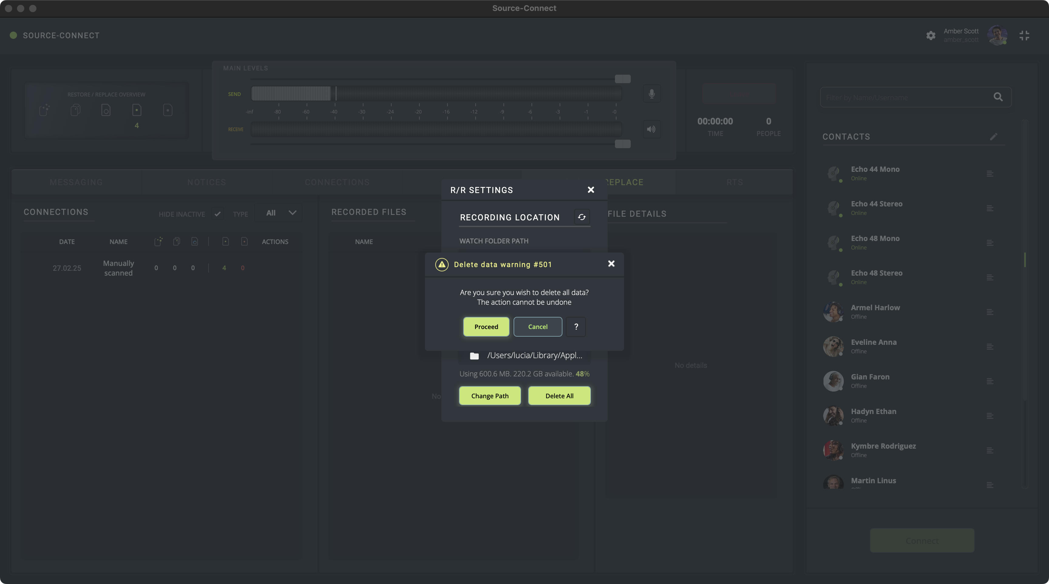Click the receive speaker volume icon
Screen dimensions: 1049x584
pyautogui.click(x=652, y=130)
